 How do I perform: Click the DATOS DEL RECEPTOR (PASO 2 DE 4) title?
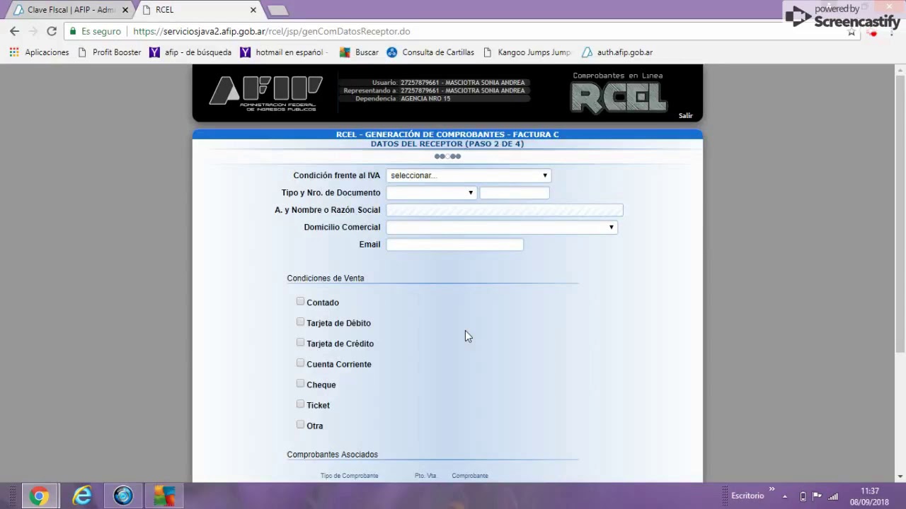(x=447, y=144)
